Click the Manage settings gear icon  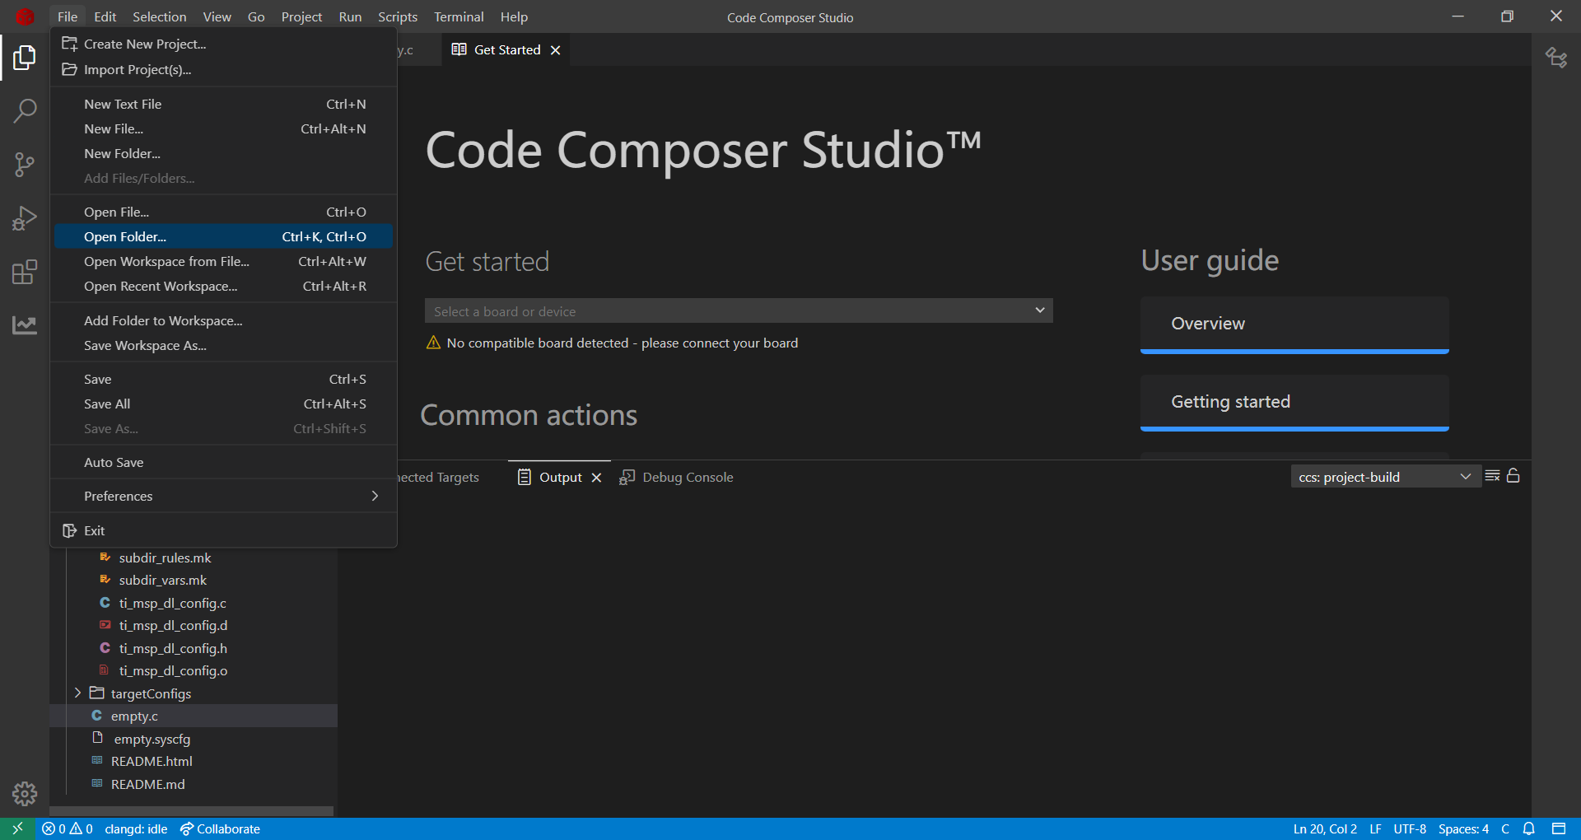click(25, 793)
